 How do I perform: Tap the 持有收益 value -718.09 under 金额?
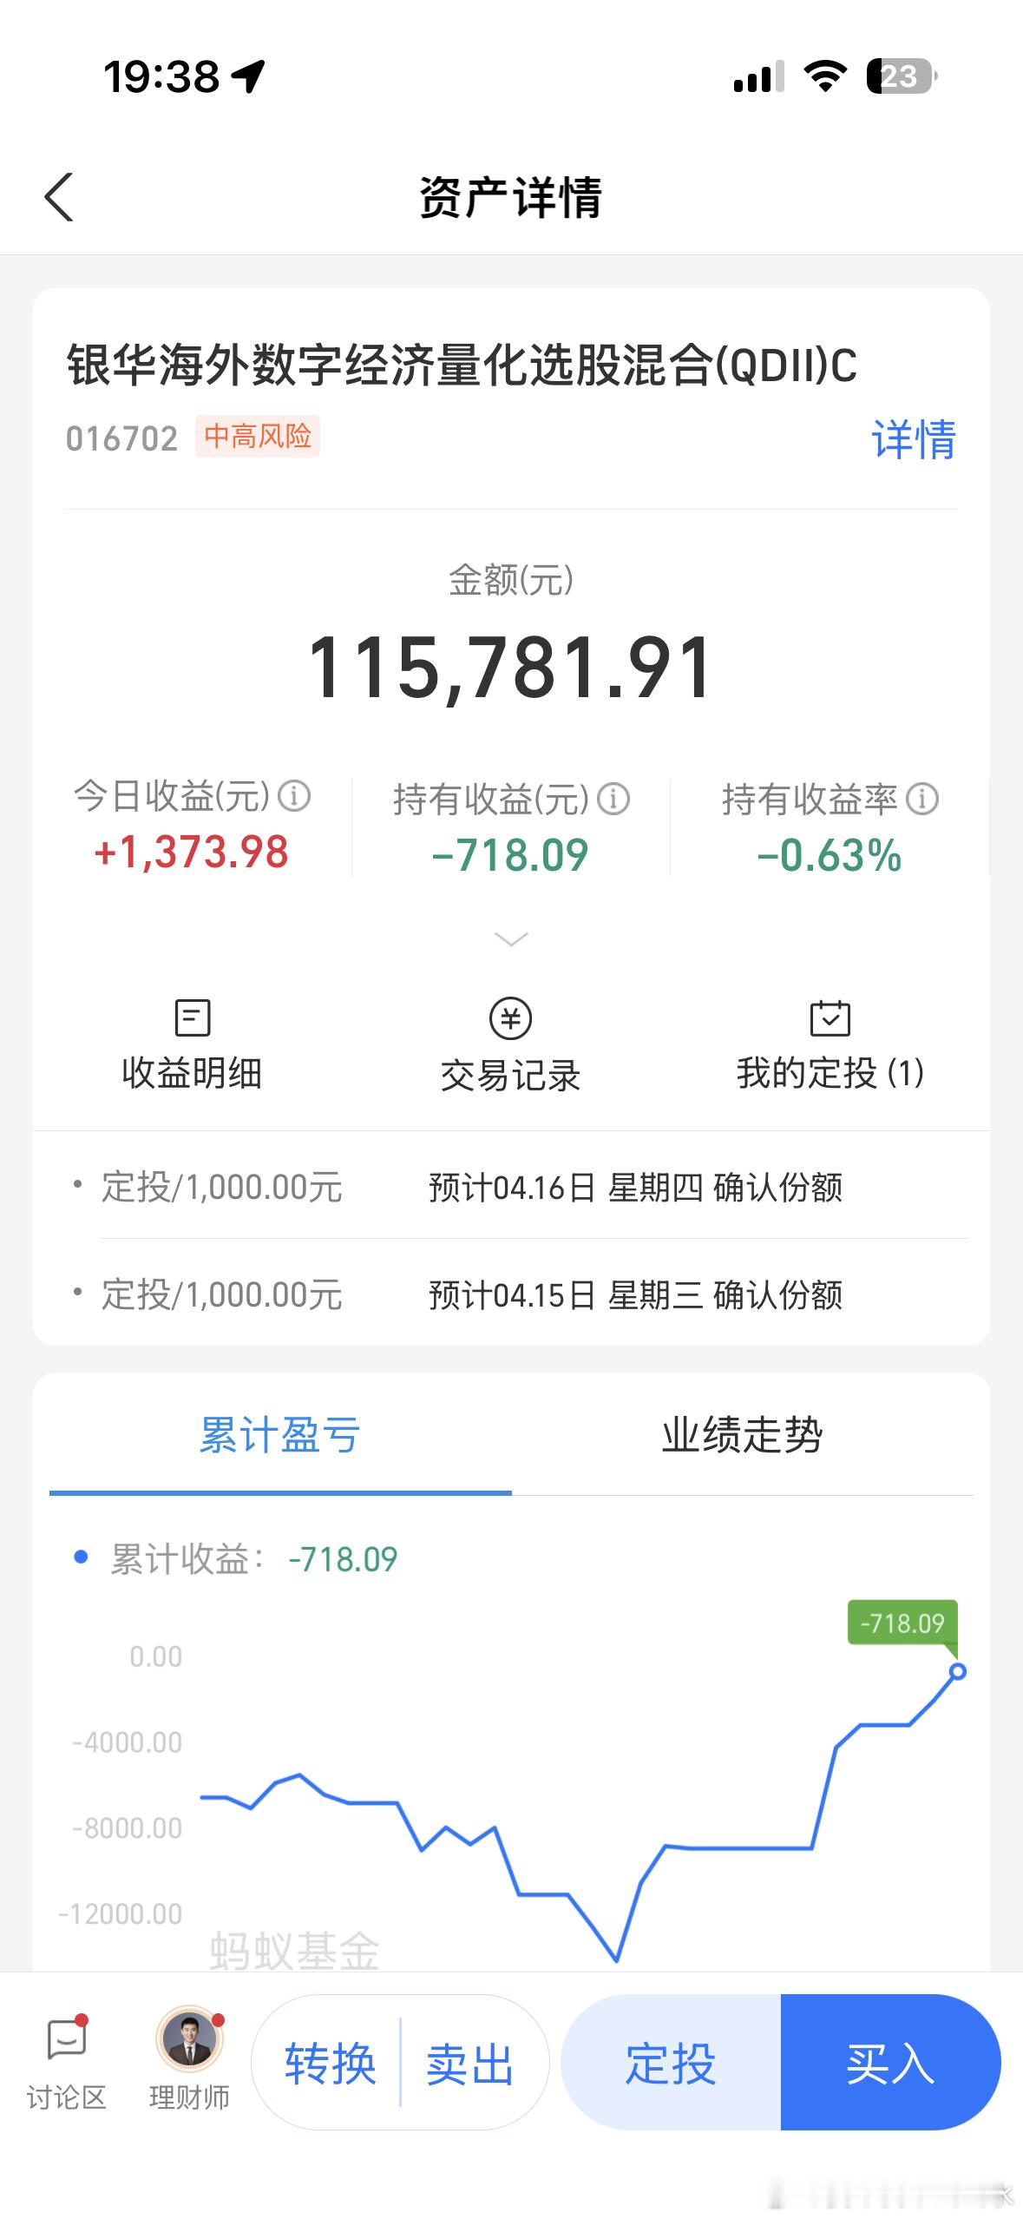(510, 855)
